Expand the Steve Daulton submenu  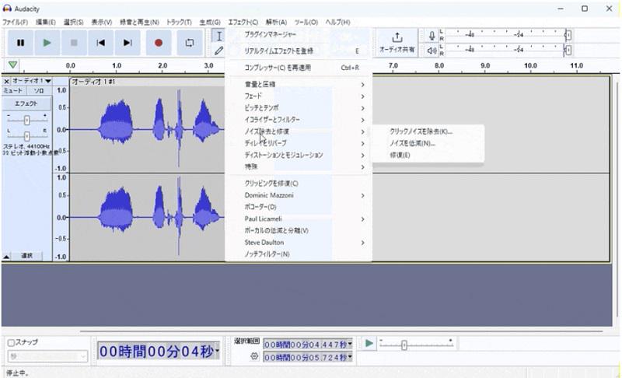[x=299, y=243]
